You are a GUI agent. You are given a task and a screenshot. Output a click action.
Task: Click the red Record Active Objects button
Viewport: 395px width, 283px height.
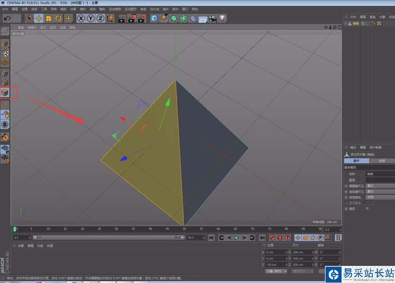tap(272, 238)
